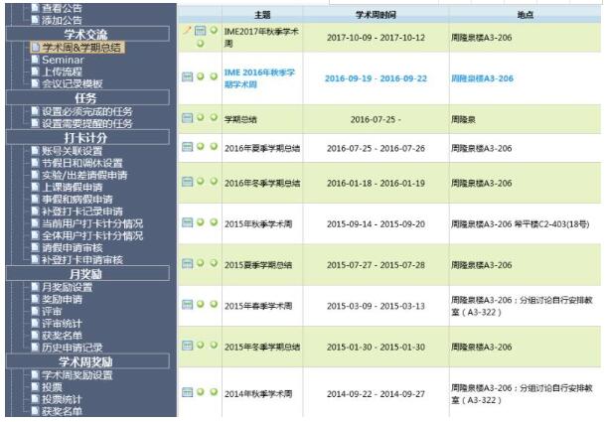Viewport: 606px width, 422px height.
Task: Click the calendar icon in the 学期总结 row
Action: (x=187, y=118)
